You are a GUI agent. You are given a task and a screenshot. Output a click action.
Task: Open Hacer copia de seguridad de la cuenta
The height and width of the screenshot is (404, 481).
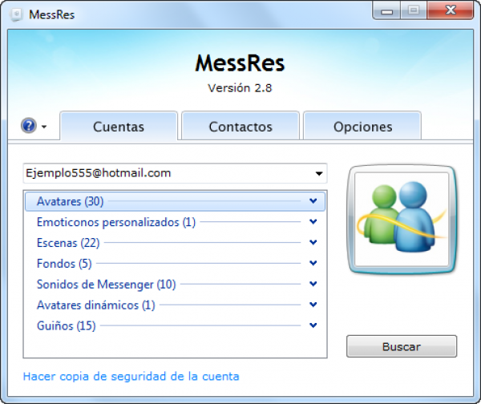pyautogui.click(x=131, y=377)
